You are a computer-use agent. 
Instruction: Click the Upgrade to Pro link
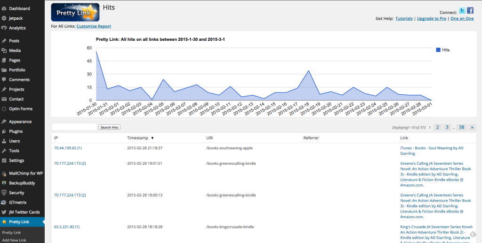[432, 19]
